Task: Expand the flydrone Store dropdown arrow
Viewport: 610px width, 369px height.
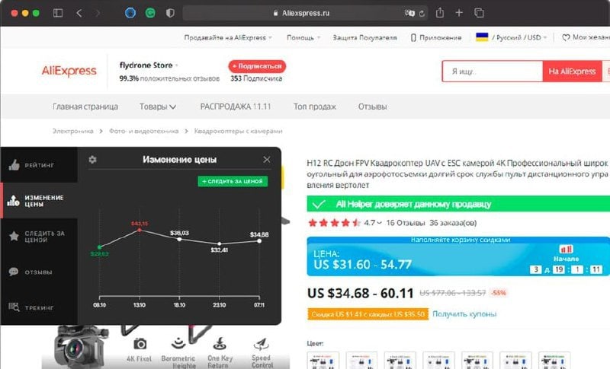Action: point(177,65)
